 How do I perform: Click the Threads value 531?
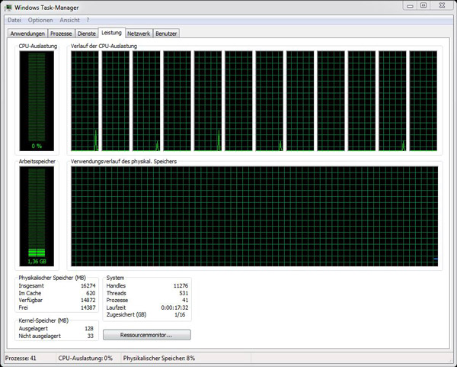pyautogui.click(x=184, y=293)
